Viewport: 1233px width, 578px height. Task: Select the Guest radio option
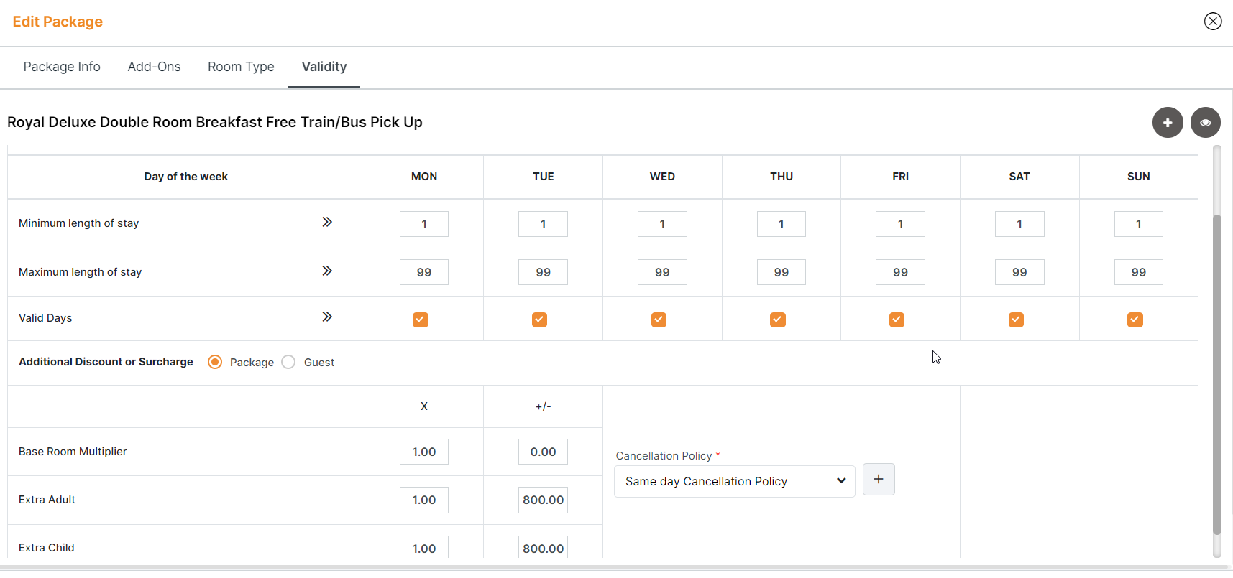point(289,363)
